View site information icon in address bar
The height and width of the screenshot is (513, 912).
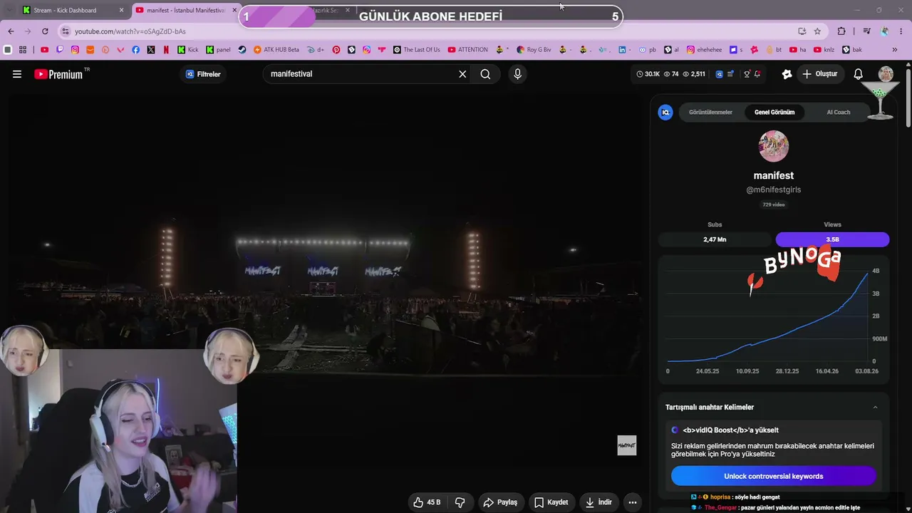click(66, 31)
